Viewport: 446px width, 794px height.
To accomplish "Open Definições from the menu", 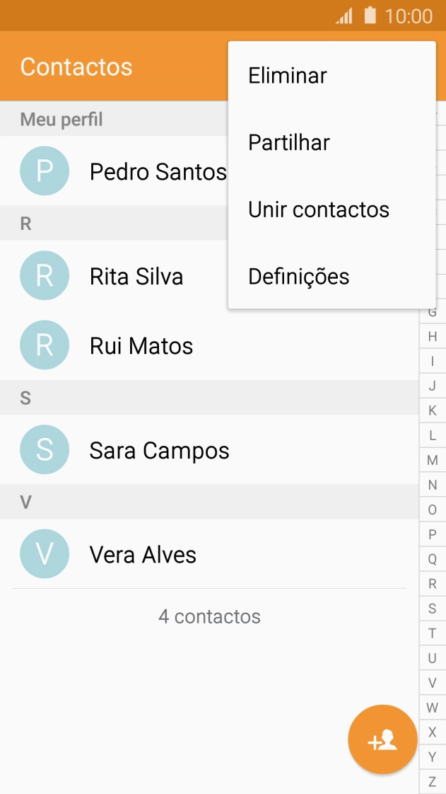I will tap(298, 276).
